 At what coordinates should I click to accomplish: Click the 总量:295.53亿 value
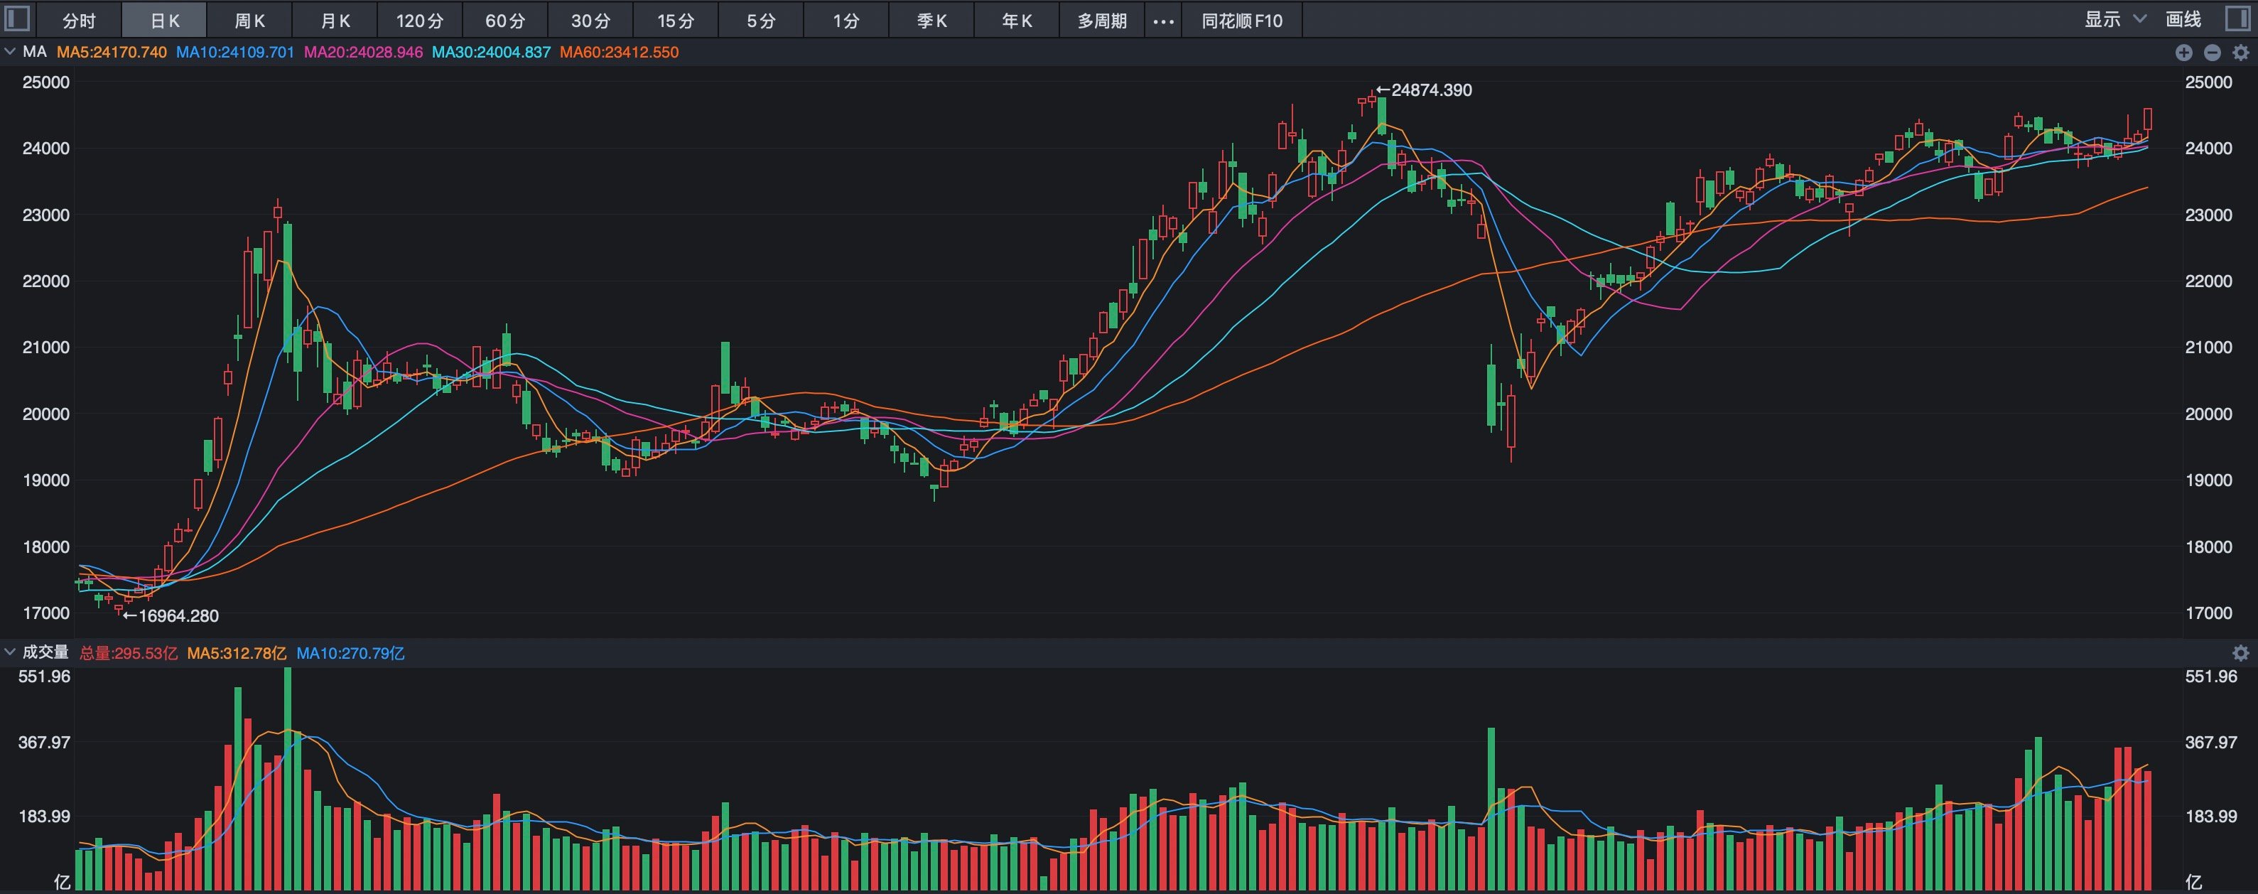128,653
